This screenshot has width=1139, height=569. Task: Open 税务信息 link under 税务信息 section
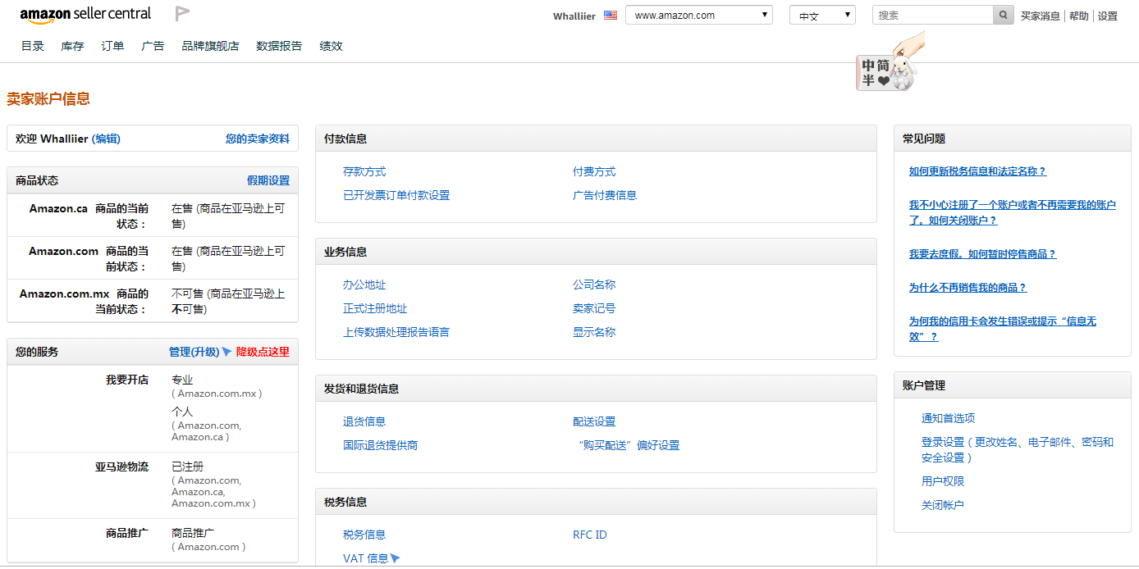tap(364, 535)
